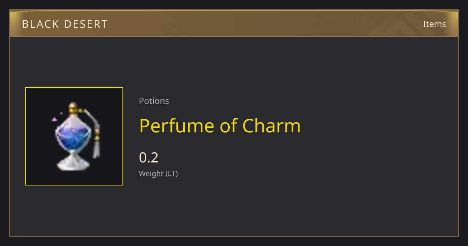Click the Weight (LT) label
This screenshot has height=246, width=468.
[x=158, y=173]
